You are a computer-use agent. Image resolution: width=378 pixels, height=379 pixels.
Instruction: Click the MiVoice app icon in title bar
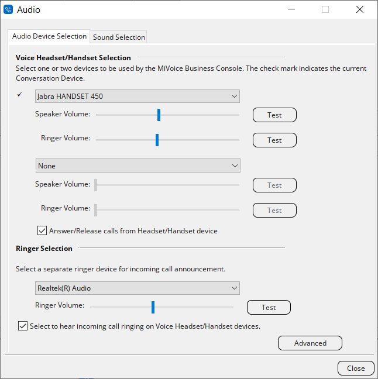point(9,10)
